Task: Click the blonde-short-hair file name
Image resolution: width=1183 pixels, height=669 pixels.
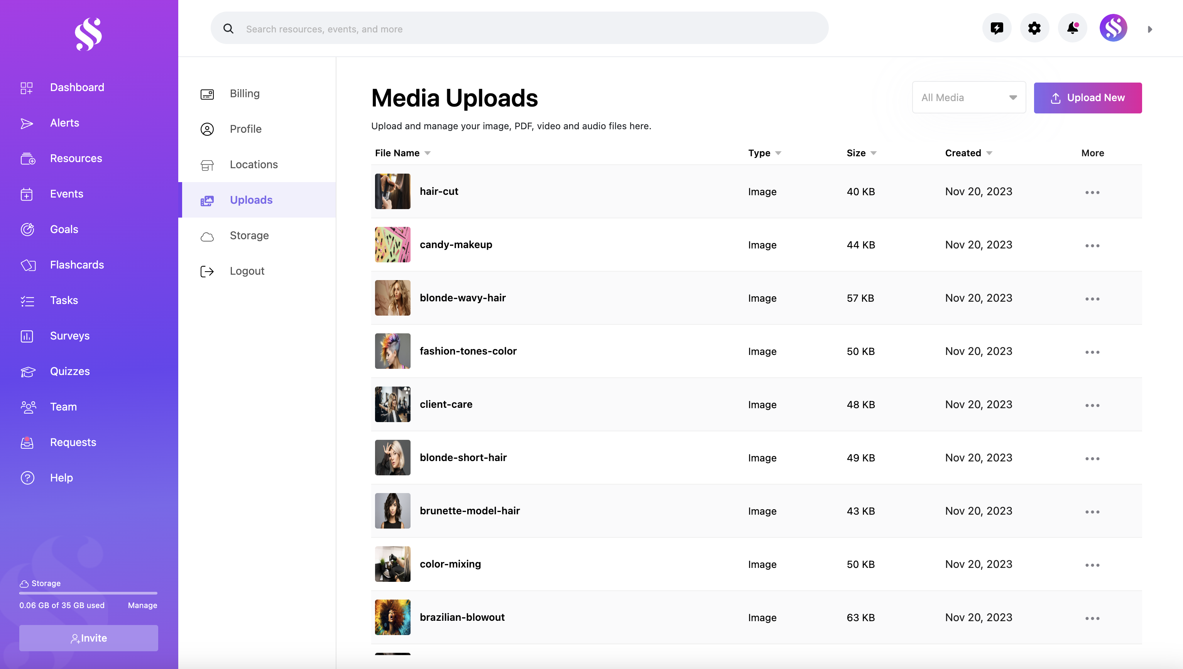Action: (463, 458)
